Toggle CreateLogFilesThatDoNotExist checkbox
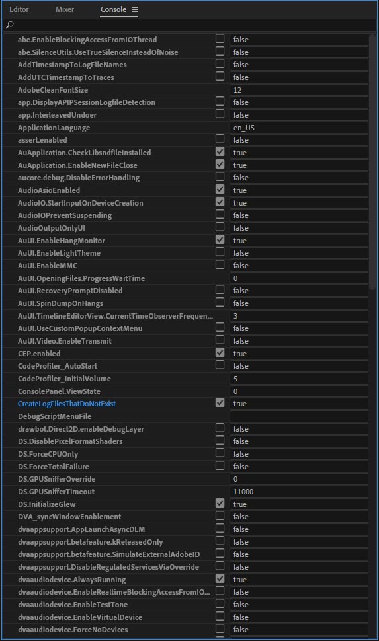This screenshot has width=379, height=641. [220, 402]
